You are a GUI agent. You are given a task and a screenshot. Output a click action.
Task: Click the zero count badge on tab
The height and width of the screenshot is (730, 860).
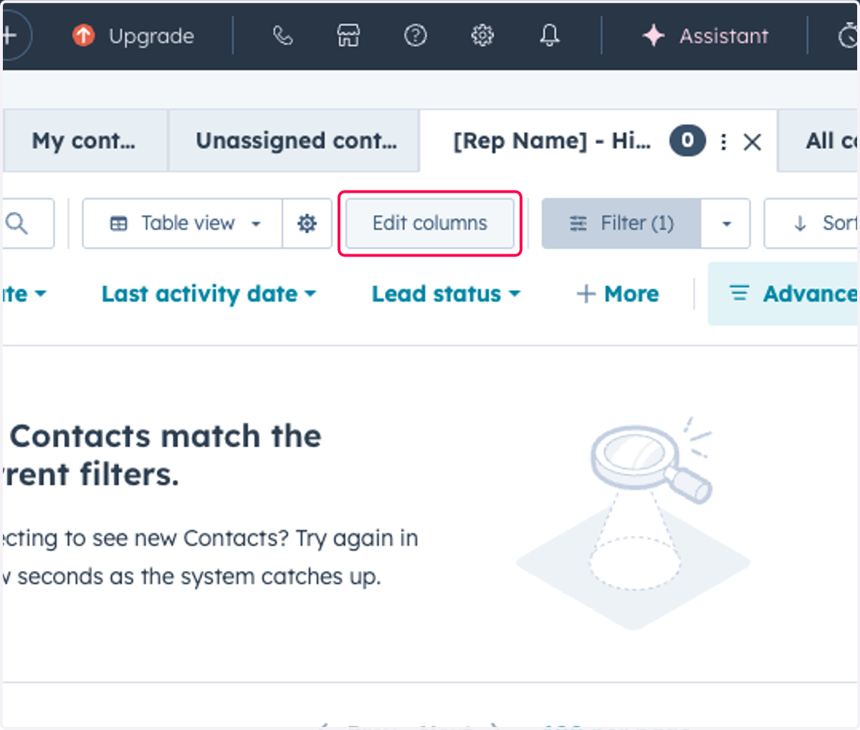688,141
